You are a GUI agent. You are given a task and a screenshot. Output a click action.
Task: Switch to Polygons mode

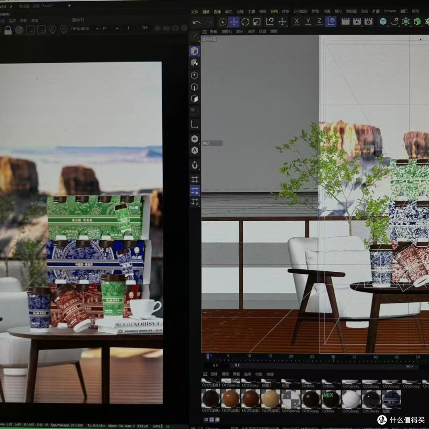tap(195, 99)
